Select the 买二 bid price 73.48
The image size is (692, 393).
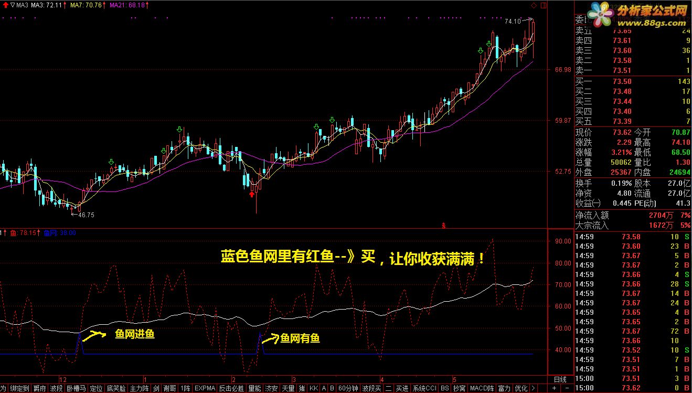[622, 91]
